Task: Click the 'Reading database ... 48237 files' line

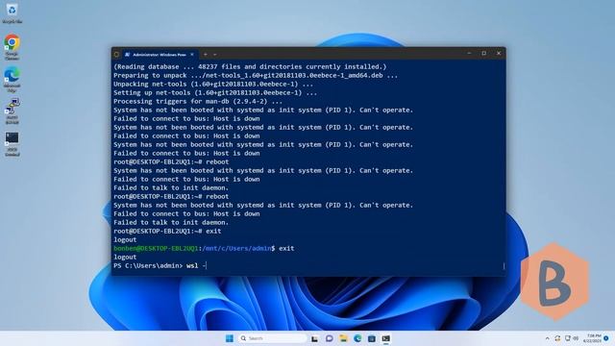Action: (x=250, y=66)
